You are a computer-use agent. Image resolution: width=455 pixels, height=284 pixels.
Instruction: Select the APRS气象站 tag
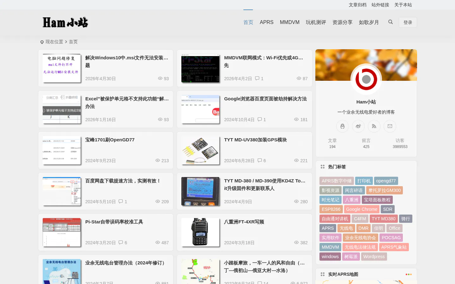pyautogui.click(x=394, y=247)
